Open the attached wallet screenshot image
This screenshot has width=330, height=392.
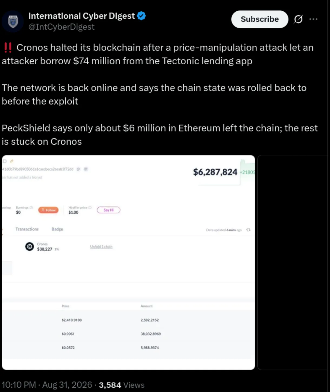pyautogui.click(x=128, y=263)
